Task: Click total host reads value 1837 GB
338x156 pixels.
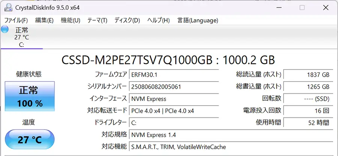Action: click(x=308, y=75)
